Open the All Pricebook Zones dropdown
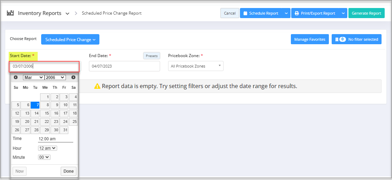 point(196,66)
